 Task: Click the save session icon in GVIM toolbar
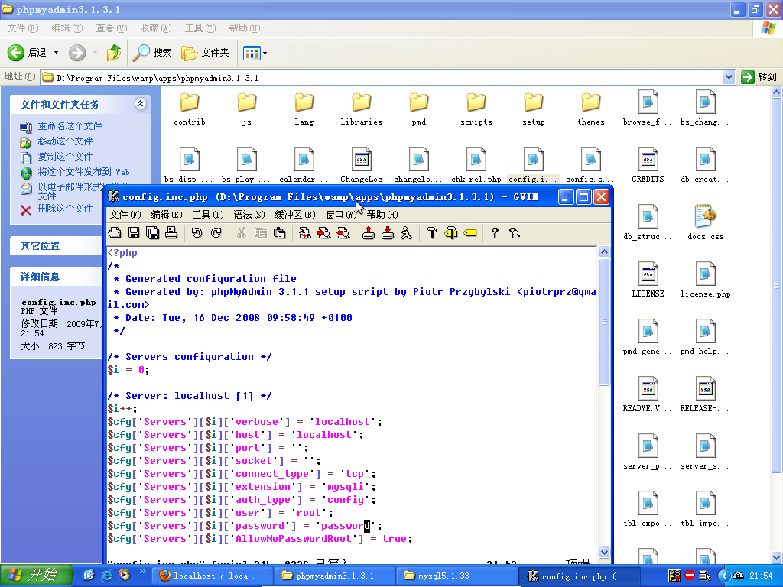[x=388, y=233]
